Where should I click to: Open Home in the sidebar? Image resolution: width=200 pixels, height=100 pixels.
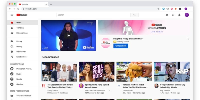click(x=23, y=22)
